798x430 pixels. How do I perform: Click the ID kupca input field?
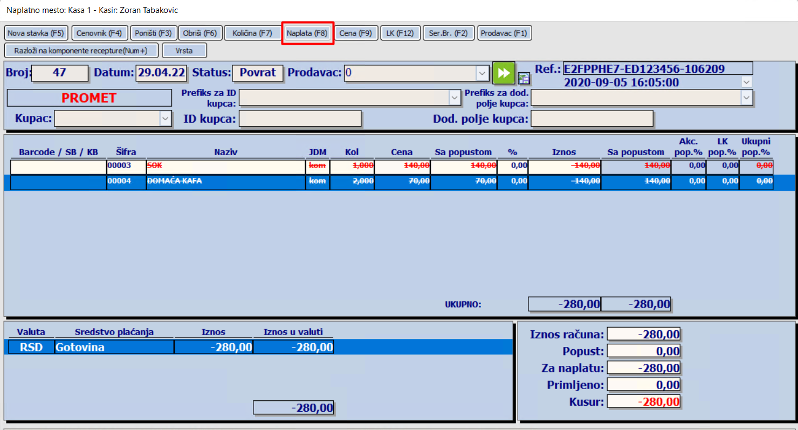300,119
